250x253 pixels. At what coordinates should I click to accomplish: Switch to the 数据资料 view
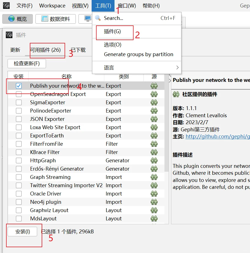pyautogui.click(x=55, y=19)
